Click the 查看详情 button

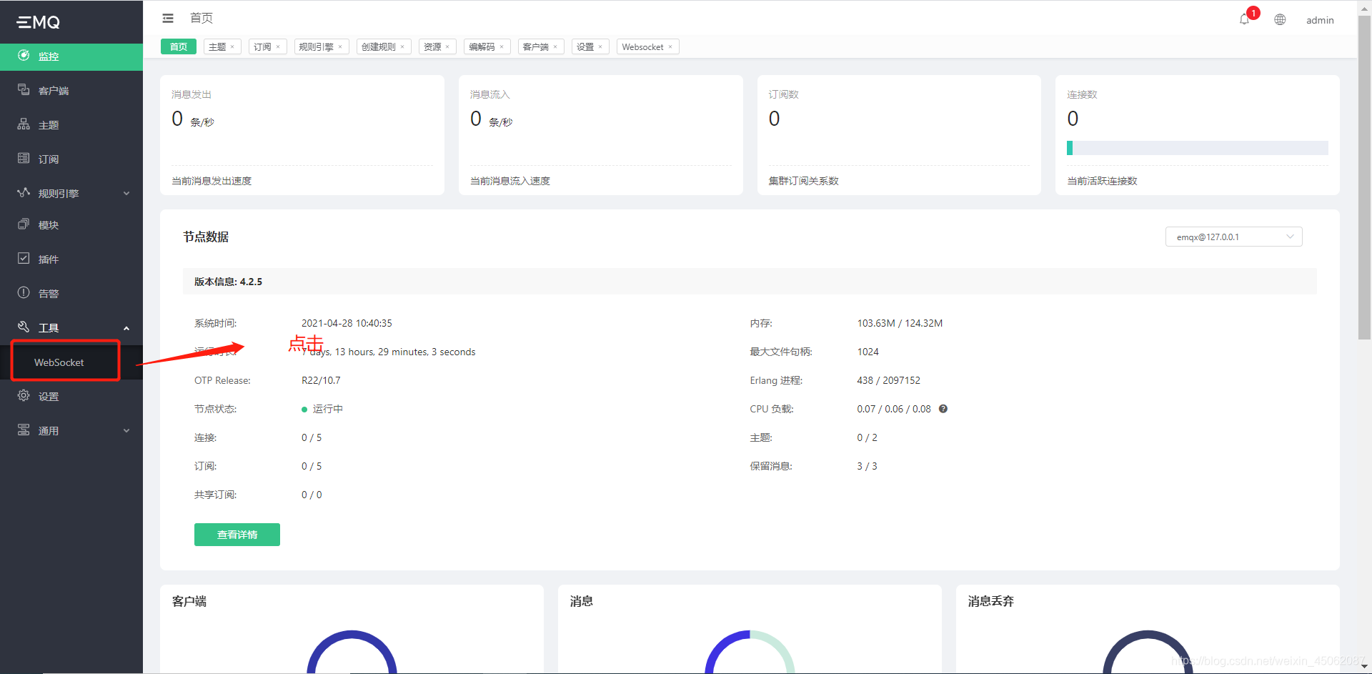click(x=237, y=535)
